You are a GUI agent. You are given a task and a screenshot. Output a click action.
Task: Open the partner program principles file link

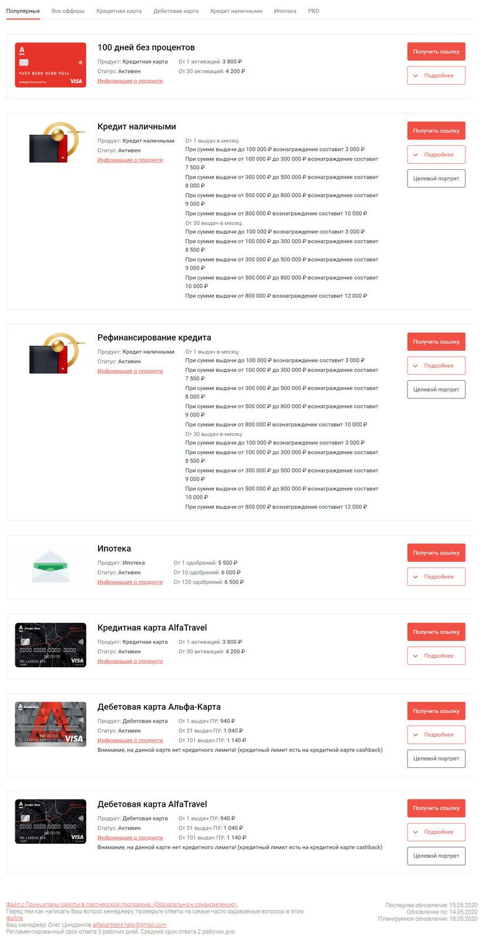coord(122,905)
